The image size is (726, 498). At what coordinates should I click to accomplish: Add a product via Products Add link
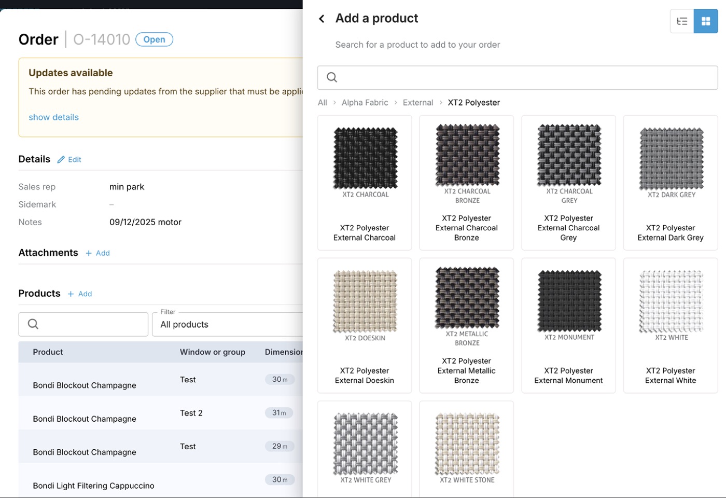80,294
